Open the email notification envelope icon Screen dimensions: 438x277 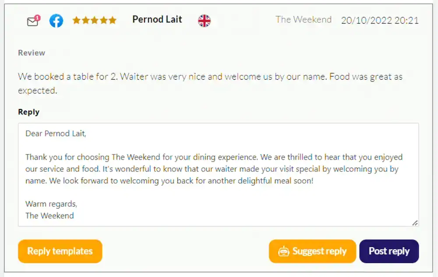pos(33,20)
